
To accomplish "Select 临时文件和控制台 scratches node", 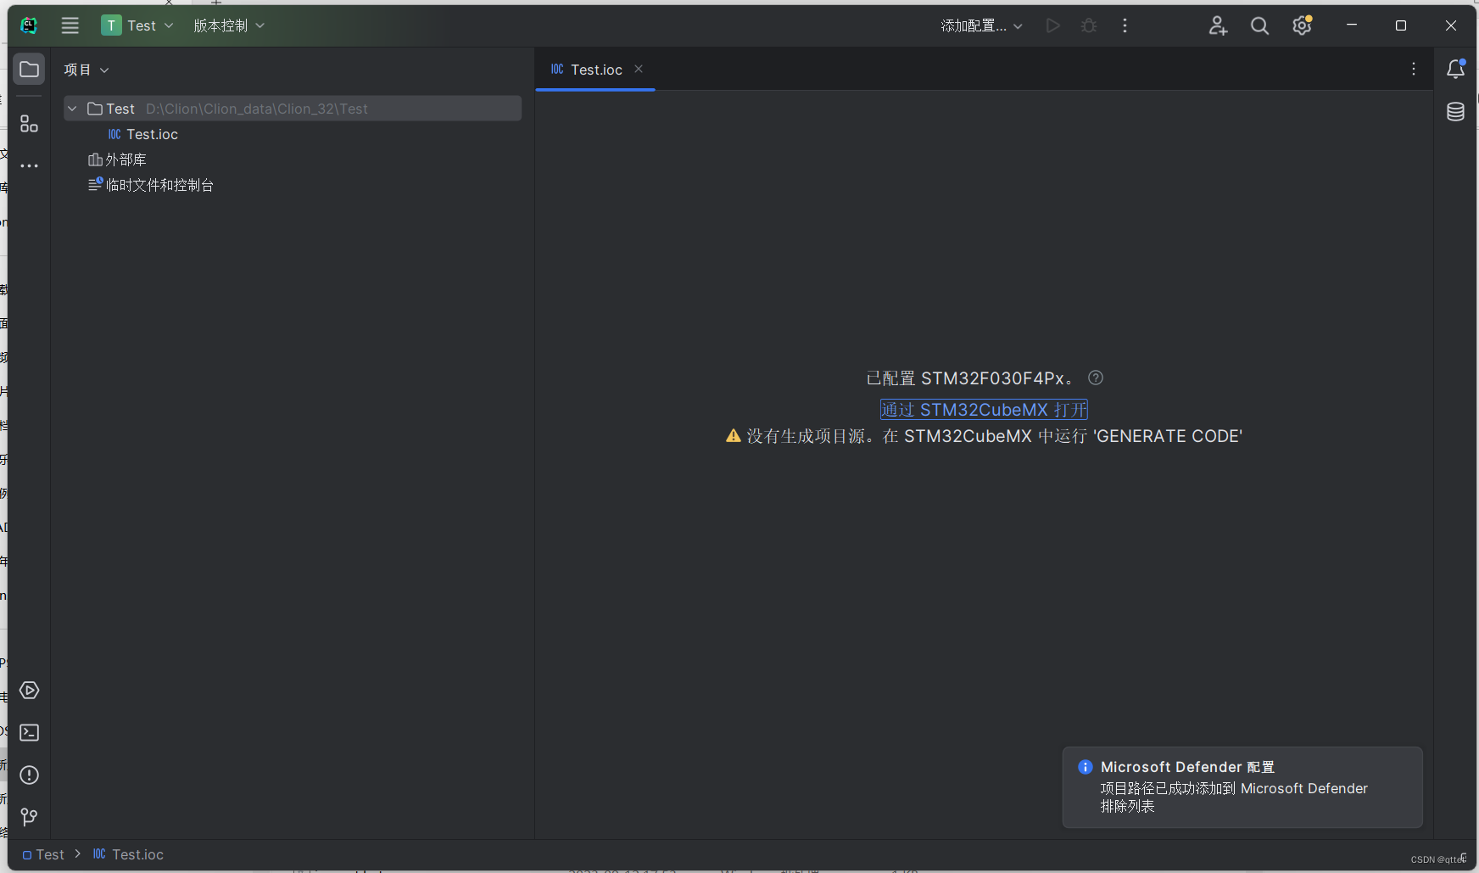I will click(x=151, y=185).
